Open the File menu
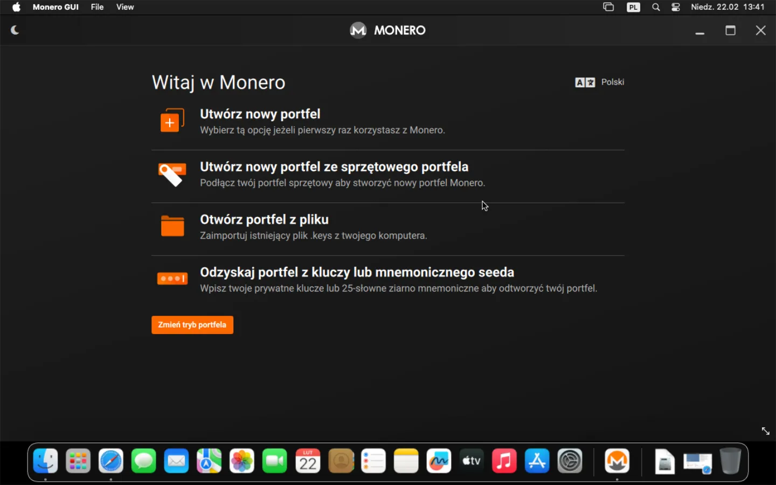Screen dimensions: 776x485 coord(97,7)
